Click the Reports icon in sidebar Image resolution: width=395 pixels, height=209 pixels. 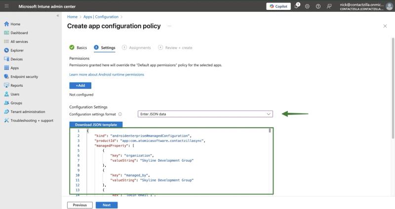6,85
